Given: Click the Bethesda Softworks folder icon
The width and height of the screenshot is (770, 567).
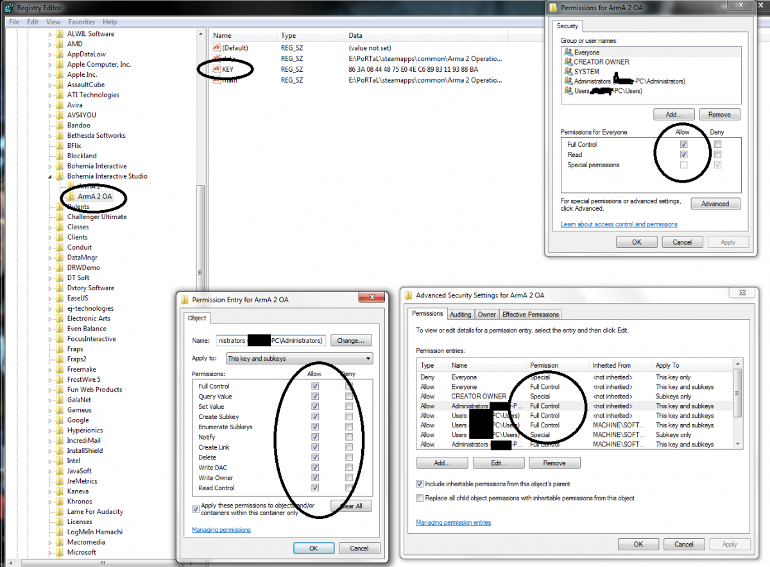Looking at the screenshot, I should 60,136.
